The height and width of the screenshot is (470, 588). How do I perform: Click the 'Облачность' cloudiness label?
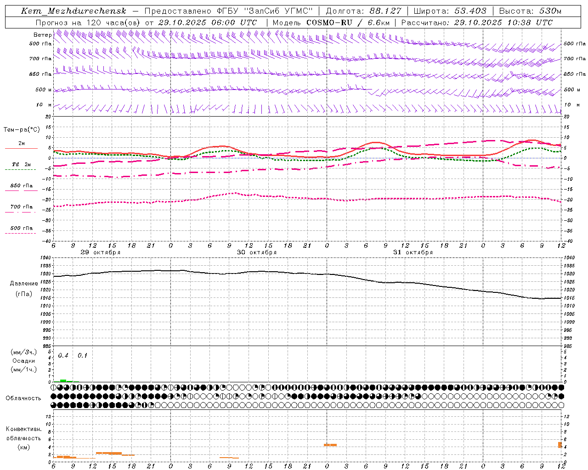click(x=23, y=398)
